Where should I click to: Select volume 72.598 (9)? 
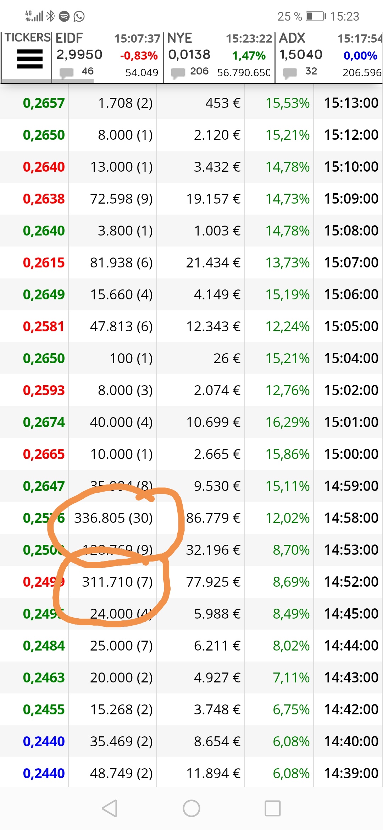(x=121, y=199)
